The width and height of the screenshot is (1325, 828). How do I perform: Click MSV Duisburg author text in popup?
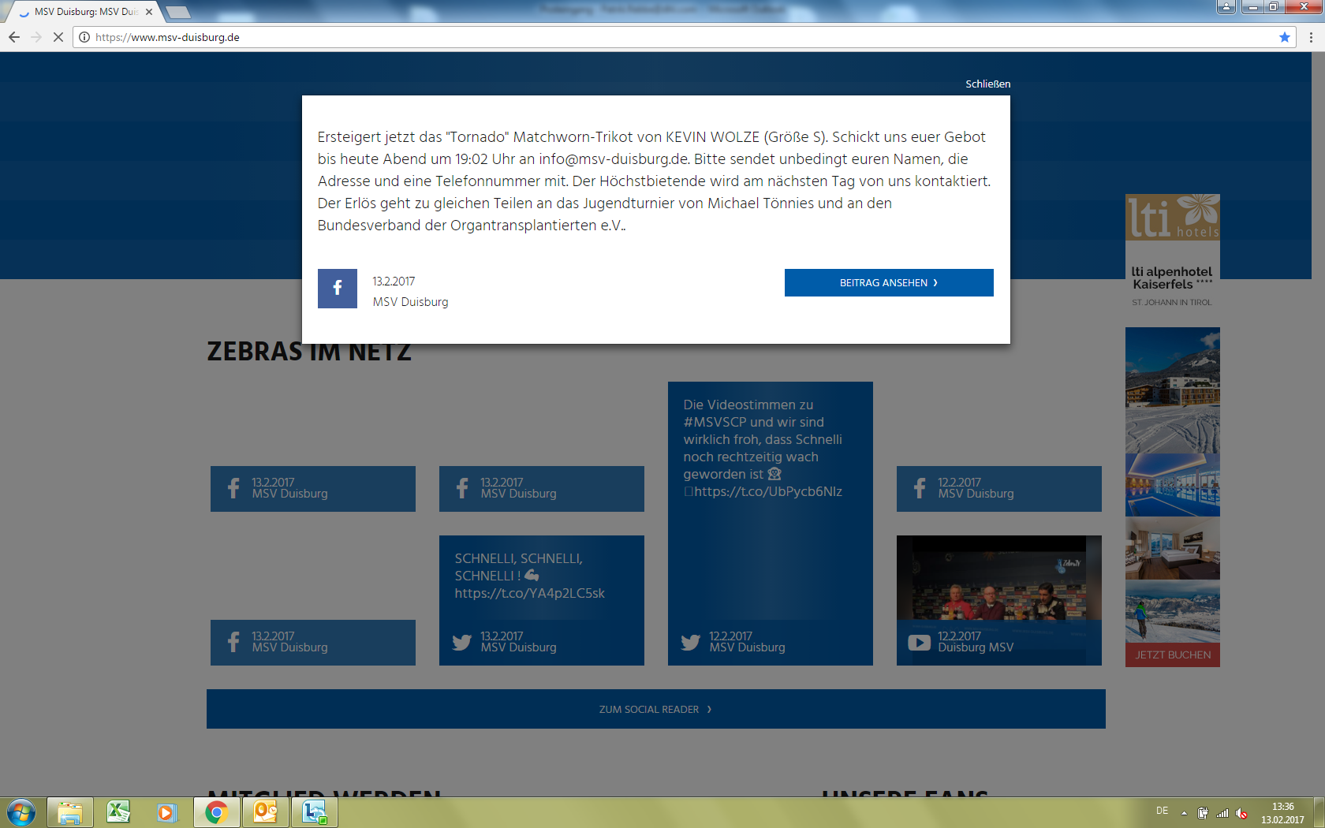[410, 302]
